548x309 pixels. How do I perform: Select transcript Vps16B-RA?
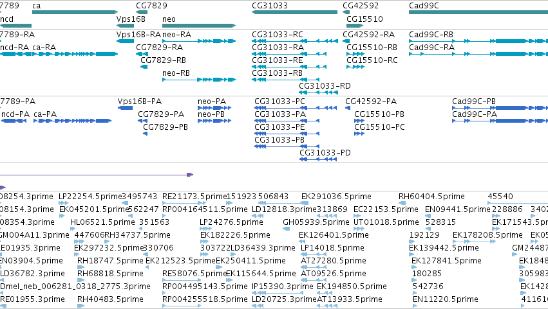tap(125, 41)
